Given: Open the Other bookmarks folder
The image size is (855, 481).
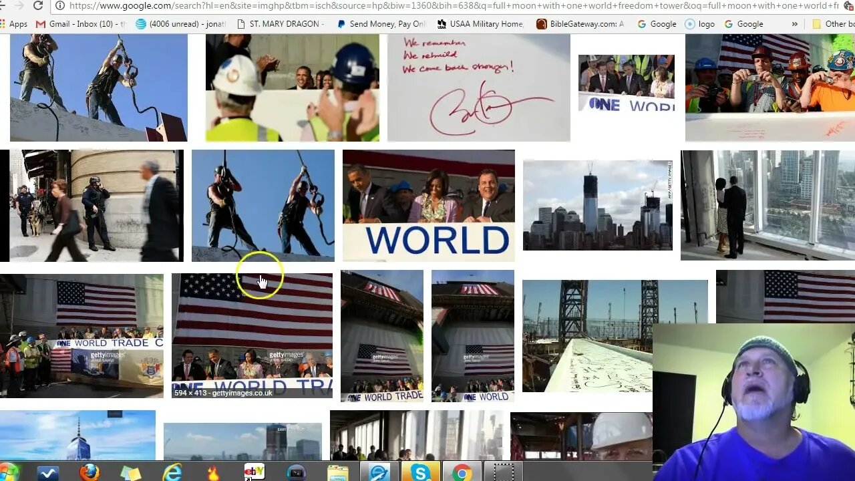Looking at the screenshot, I should point(833,23).
